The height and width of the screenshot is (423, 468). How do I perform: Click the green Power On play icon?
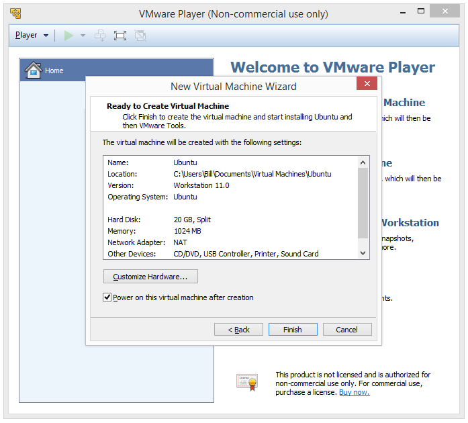pos(68,36)
